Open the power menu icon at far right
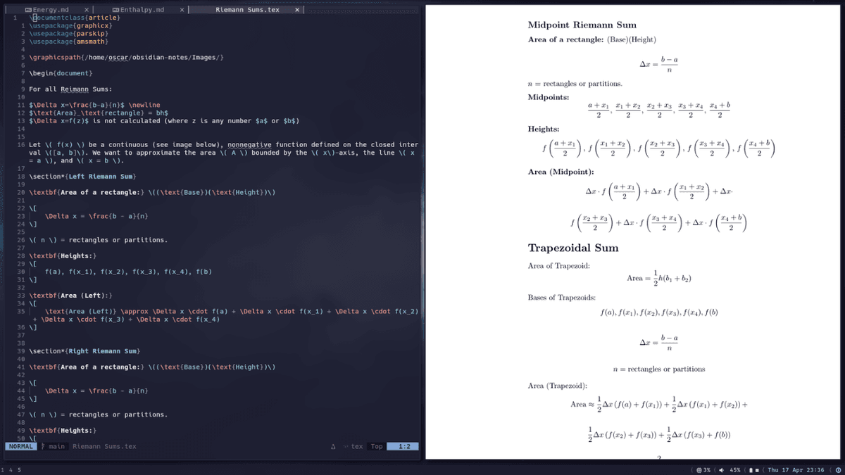 pos(838,469)
